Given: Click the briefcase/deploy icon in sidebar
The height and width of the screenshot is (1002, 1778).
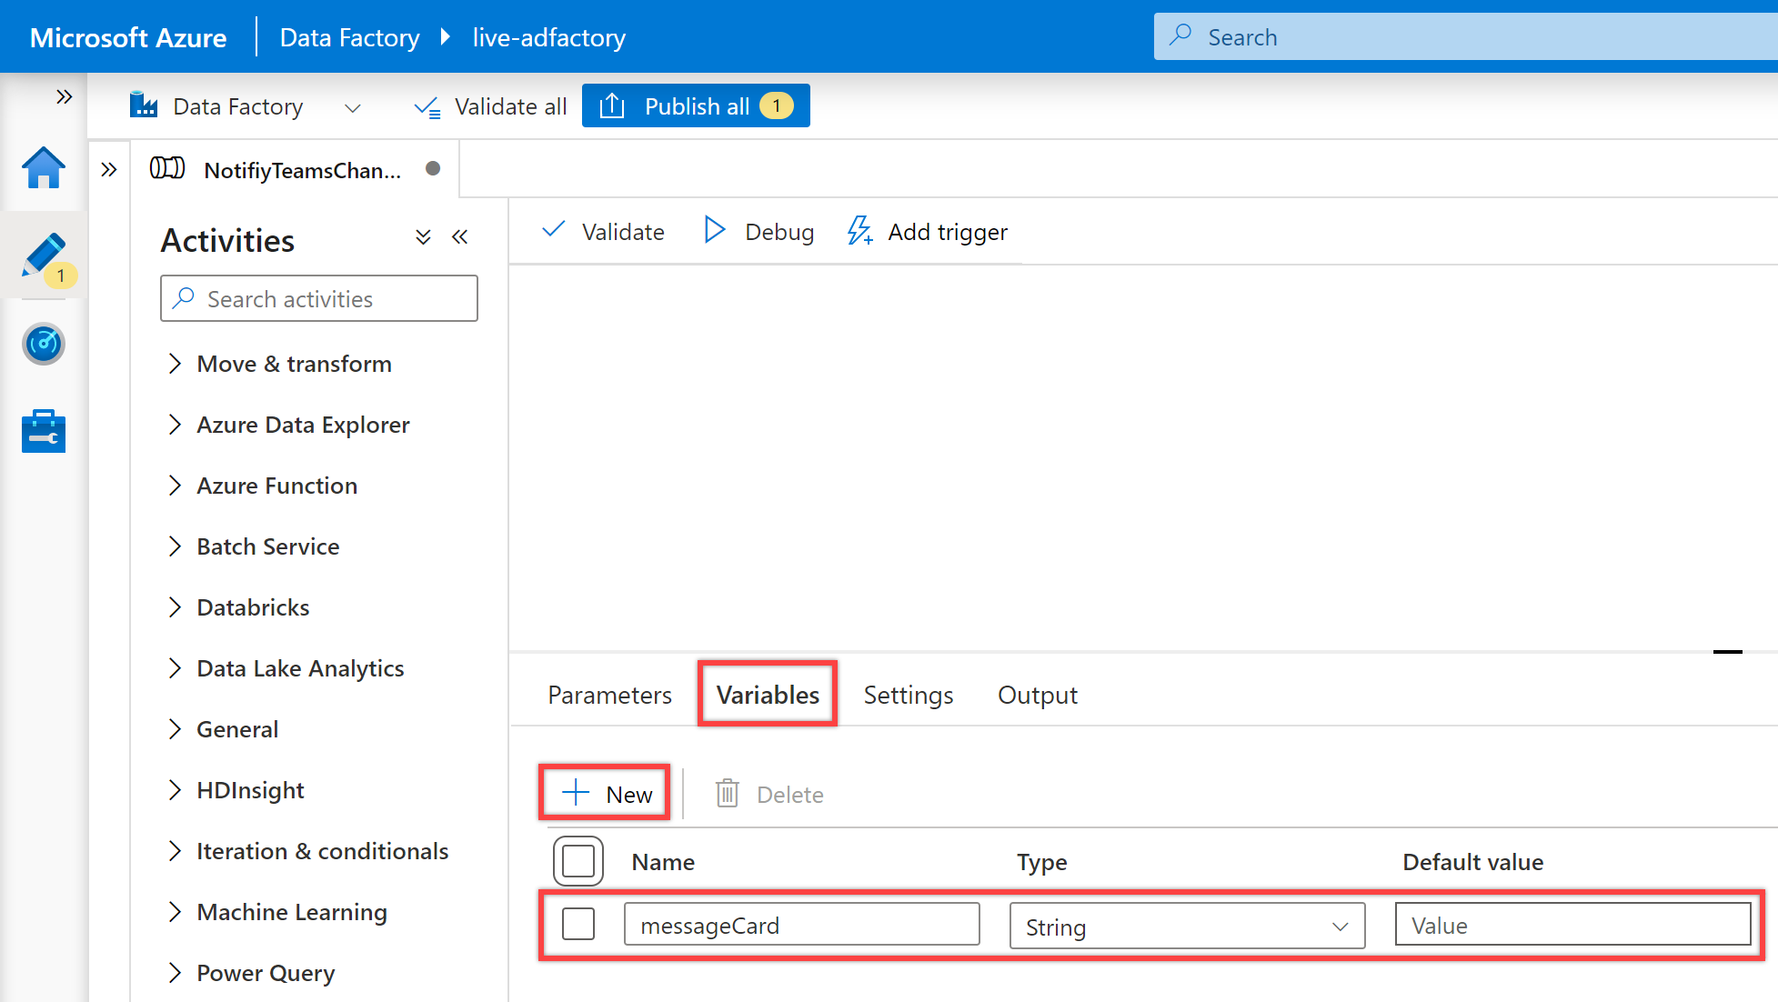Looking at the screenshot, I should (x=43, y=429).
